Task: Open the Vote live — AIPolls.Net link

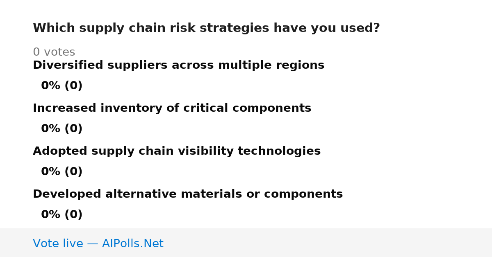Action: coord(98,243)
